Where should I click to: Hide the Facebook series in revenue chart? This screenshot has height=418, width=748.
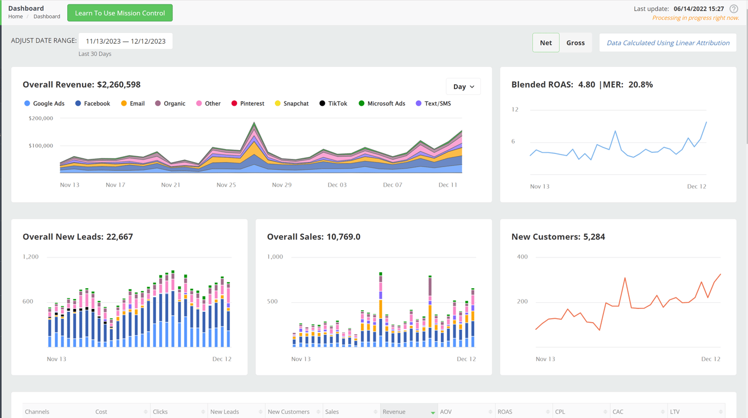click(93, 104)
